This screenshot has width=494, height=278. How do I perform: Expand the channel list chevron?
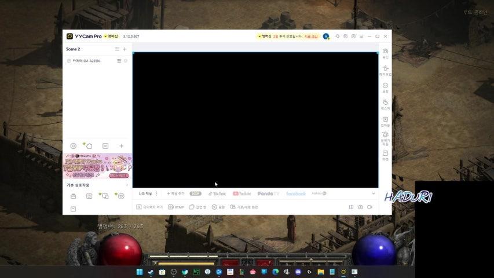[374, 193]
